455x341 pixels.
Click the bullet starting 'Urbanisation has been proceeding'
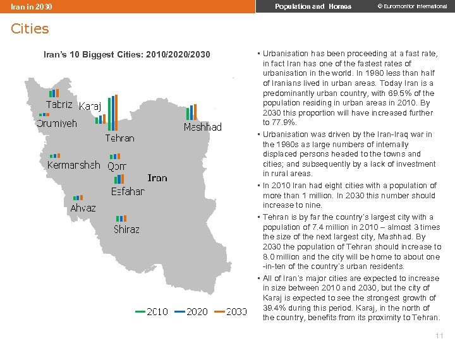tap(348, 88)
